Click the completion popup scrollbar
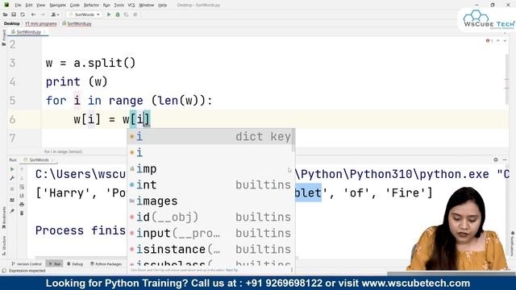Viewport: 516px width, 290px height. pos(293,141)
